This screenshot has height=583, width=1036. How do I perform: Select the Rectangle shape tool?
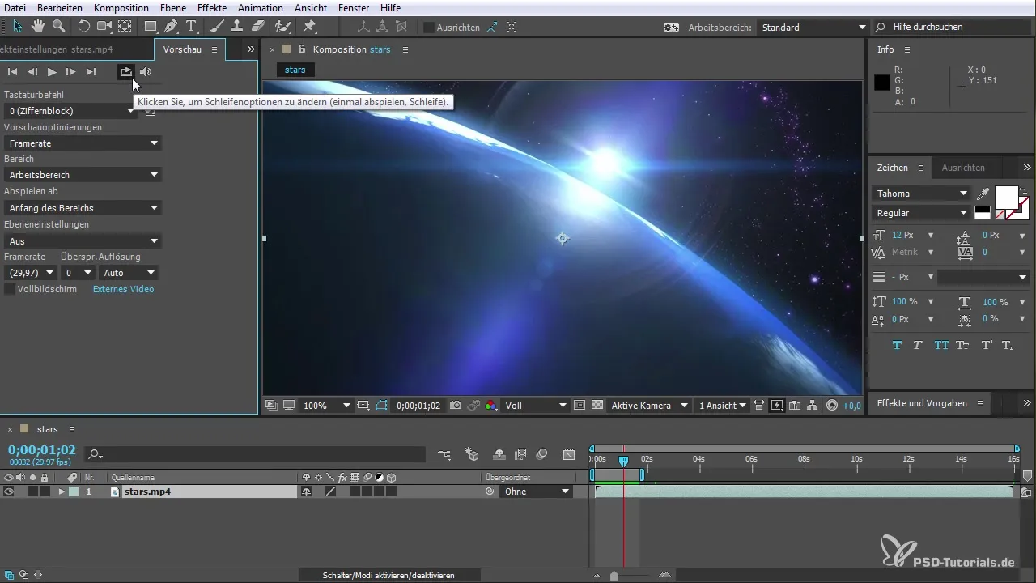151,27
